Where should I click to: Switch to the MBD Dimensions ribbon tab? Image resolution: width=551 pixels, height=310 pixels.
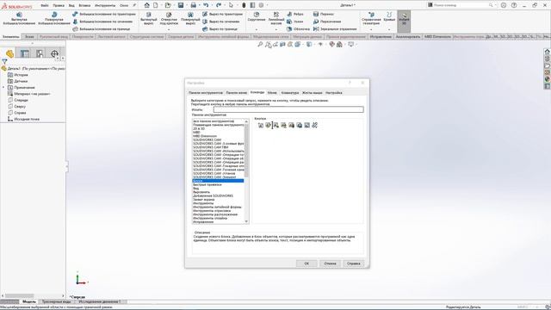(x=437, y=36)
